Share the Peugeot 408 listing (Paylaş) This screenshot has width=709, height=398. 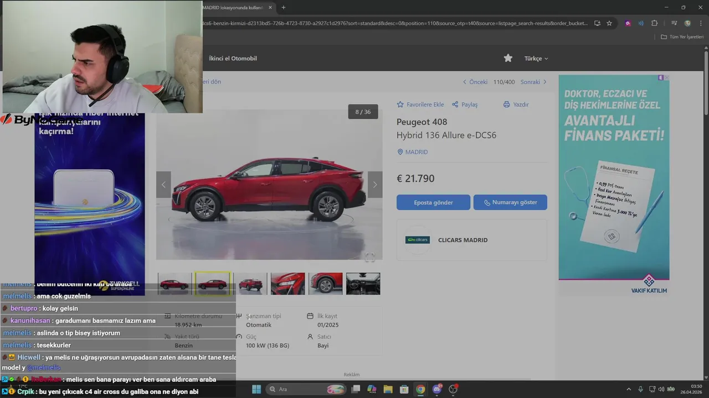tap(464, 104)
